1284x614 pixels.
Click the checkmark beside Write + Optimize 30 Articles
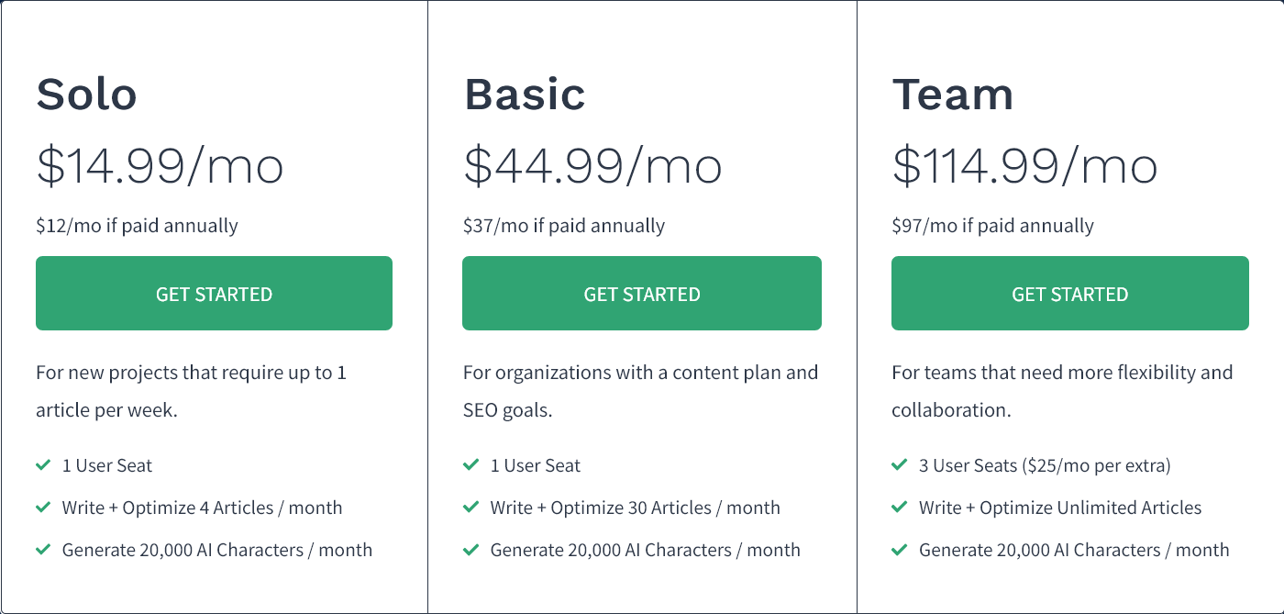coord(470,508)
